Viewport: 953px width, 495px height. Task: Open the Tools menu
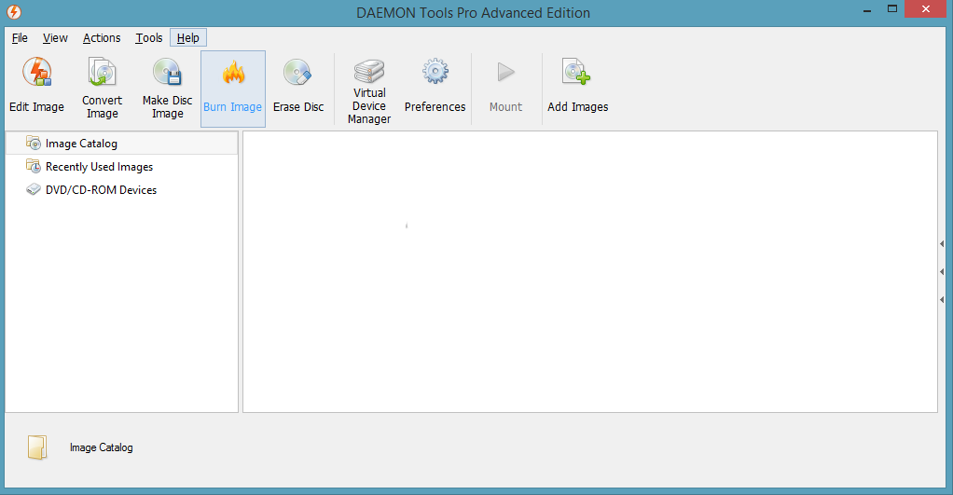point(149,37)
